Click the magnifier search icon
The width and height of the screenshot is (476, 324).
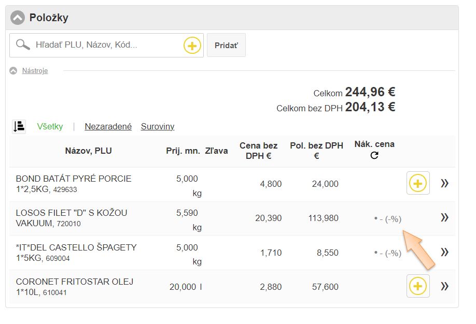(x=23, y=45)
